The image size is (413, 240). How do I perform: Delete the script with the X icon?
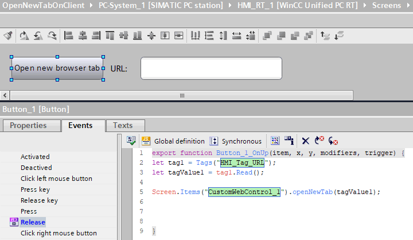pos(306,141)
